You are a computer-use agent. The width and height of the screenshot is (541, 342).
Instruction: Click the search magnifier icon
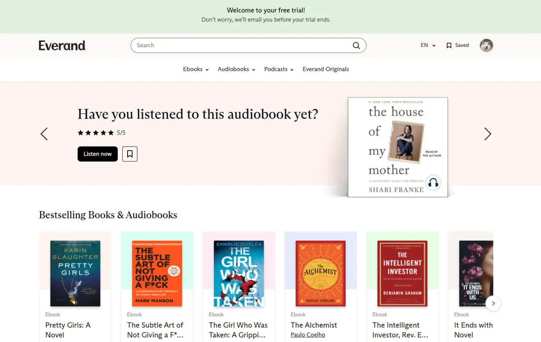(356, 46)
